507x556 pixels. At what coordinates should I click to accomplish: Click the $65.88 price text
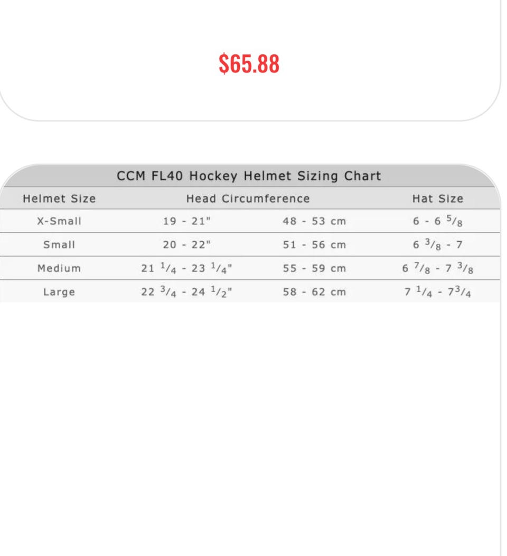249,64
